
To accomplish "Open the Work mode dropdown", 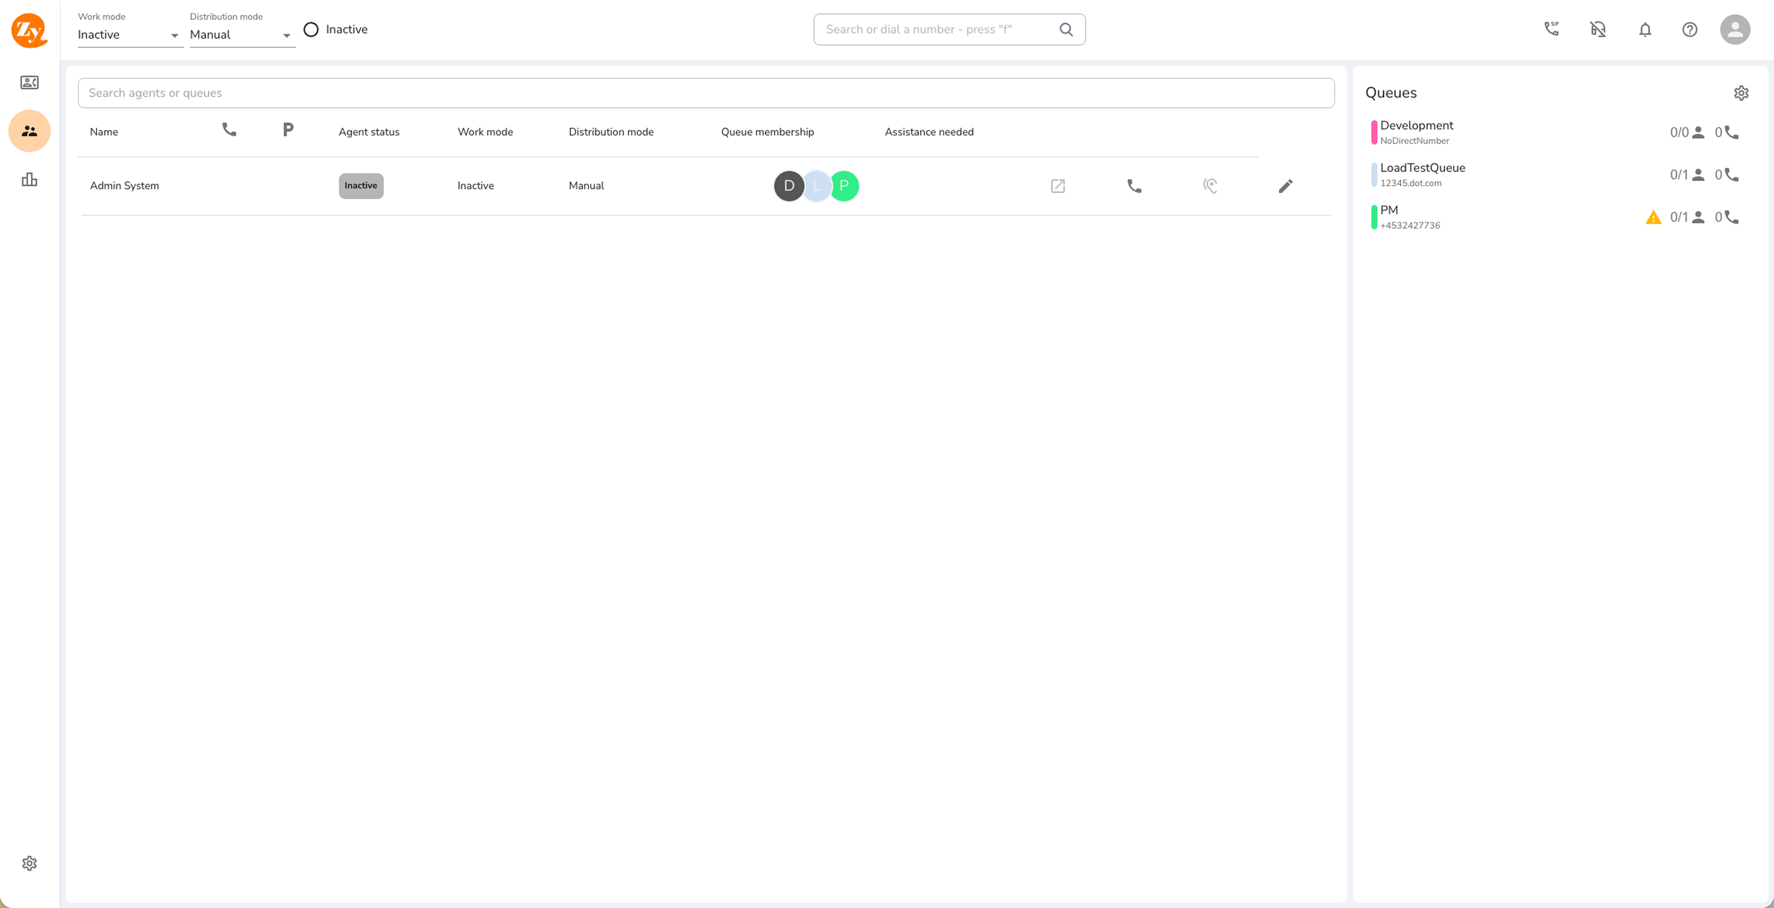I will pyautogui.click(x=129, y=35).
